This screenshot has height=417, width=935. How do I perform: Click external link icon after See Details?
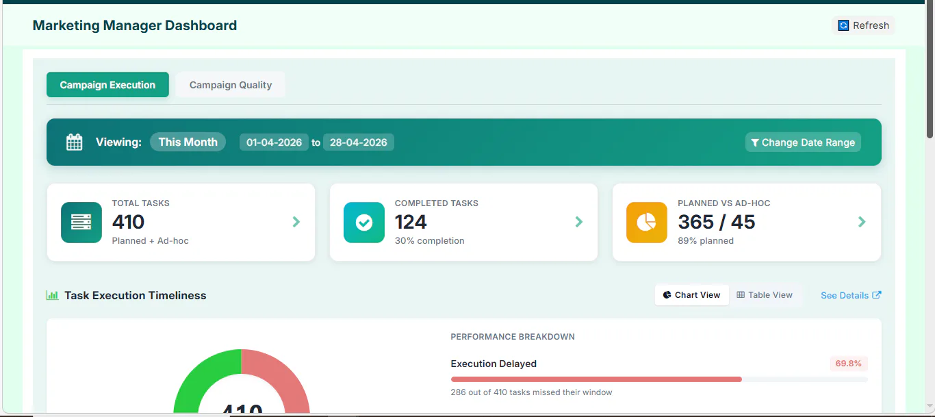[877, 295]
